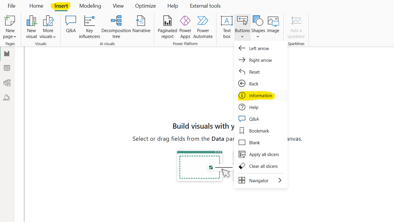Insert a Text box

pos(227,27)
